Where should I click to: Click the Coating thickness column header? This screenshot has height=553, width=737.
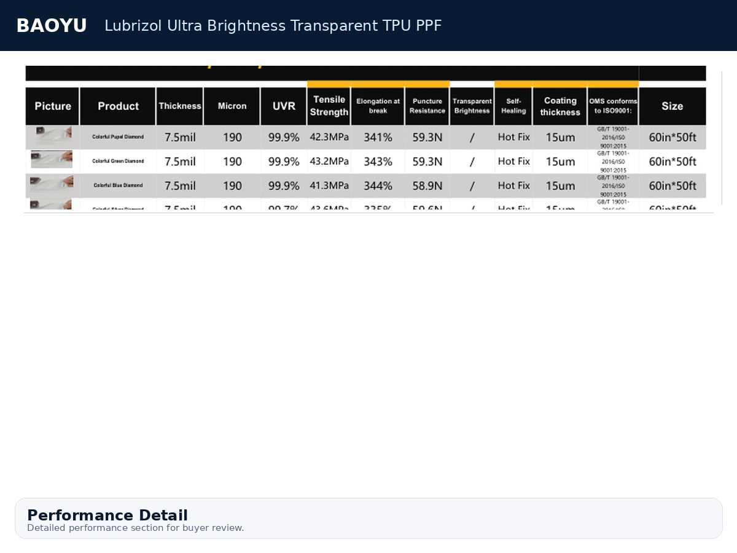point(560,106)
